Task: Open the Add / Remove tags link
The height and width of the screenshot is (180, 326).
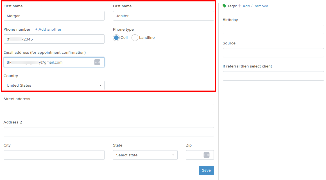Action: click(x=253, y=6)
